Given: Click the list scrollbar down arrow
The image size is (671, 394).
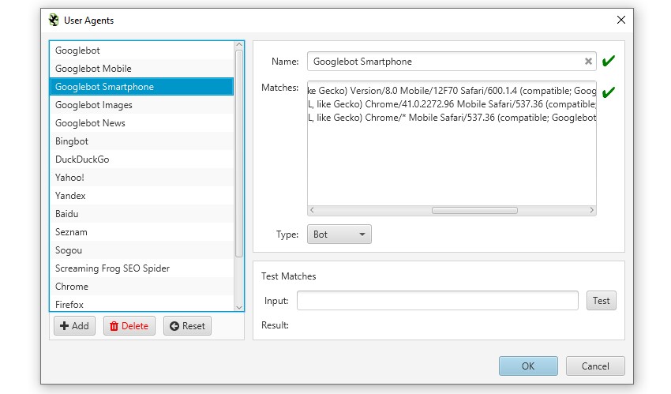Looking at the screenshot, I should coord(239,307).
